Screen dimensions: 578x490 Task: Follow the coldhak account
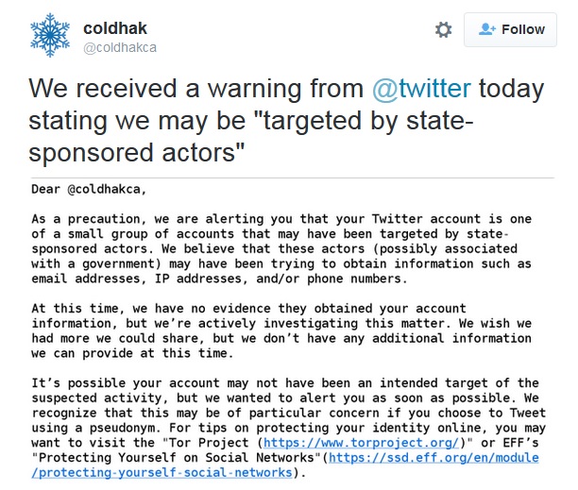510,30
